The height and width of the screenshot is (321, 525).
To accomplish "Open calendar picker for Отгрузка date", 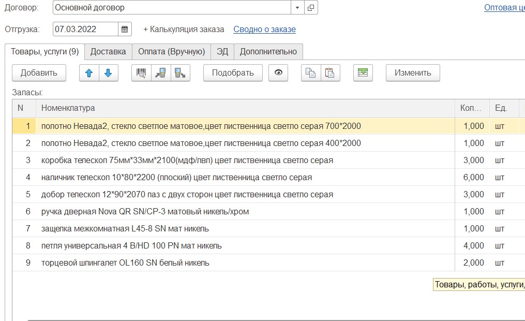I will [x=125, y=30].
